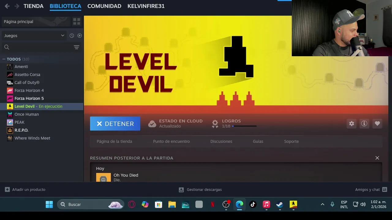Open Apple Music from taskbar
This screenshot has height=220, width=392.
[266, 204]
